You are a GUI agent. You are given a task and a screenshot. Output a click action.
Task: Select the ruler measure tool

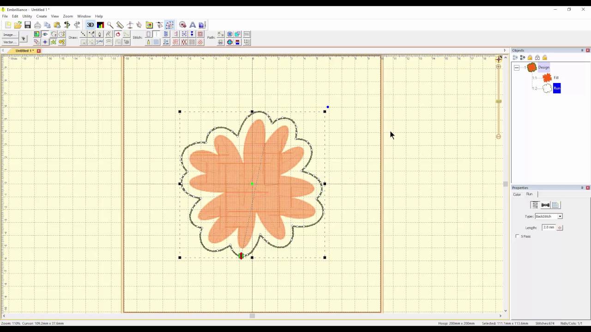(120, 25)
